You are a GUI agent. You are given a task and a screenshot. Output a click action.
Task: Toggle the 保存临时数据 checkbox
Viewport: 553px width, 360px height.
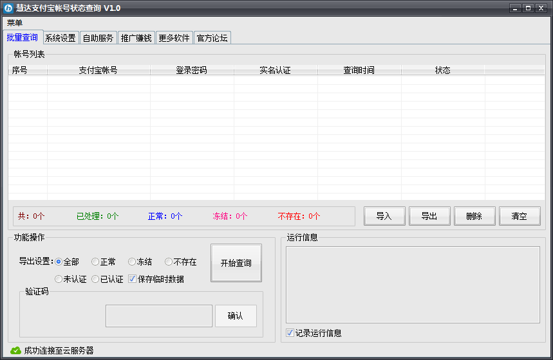[132, 279]
